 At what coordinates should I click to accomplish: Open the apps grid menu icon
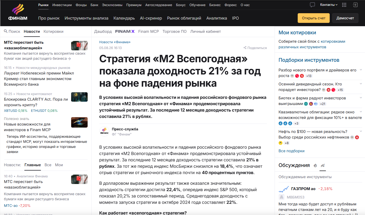click(x=344, y=5)
